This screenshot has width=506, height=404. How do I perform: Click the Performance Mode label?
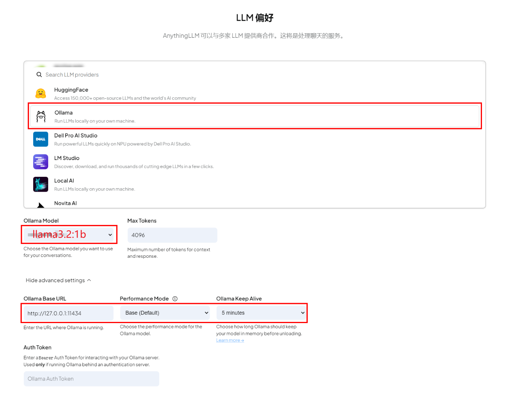[144, 299]
